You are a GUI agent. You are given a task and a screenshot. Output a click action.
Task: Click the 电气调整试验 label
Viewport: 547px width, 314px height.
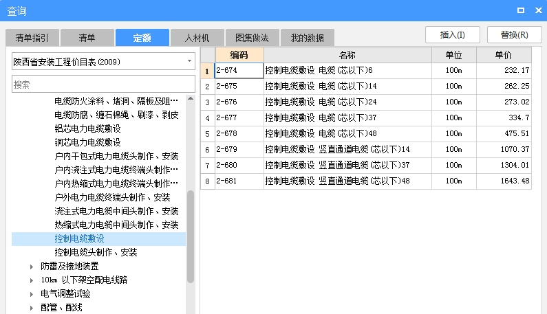pyautogui.click(x=65, y=294)
